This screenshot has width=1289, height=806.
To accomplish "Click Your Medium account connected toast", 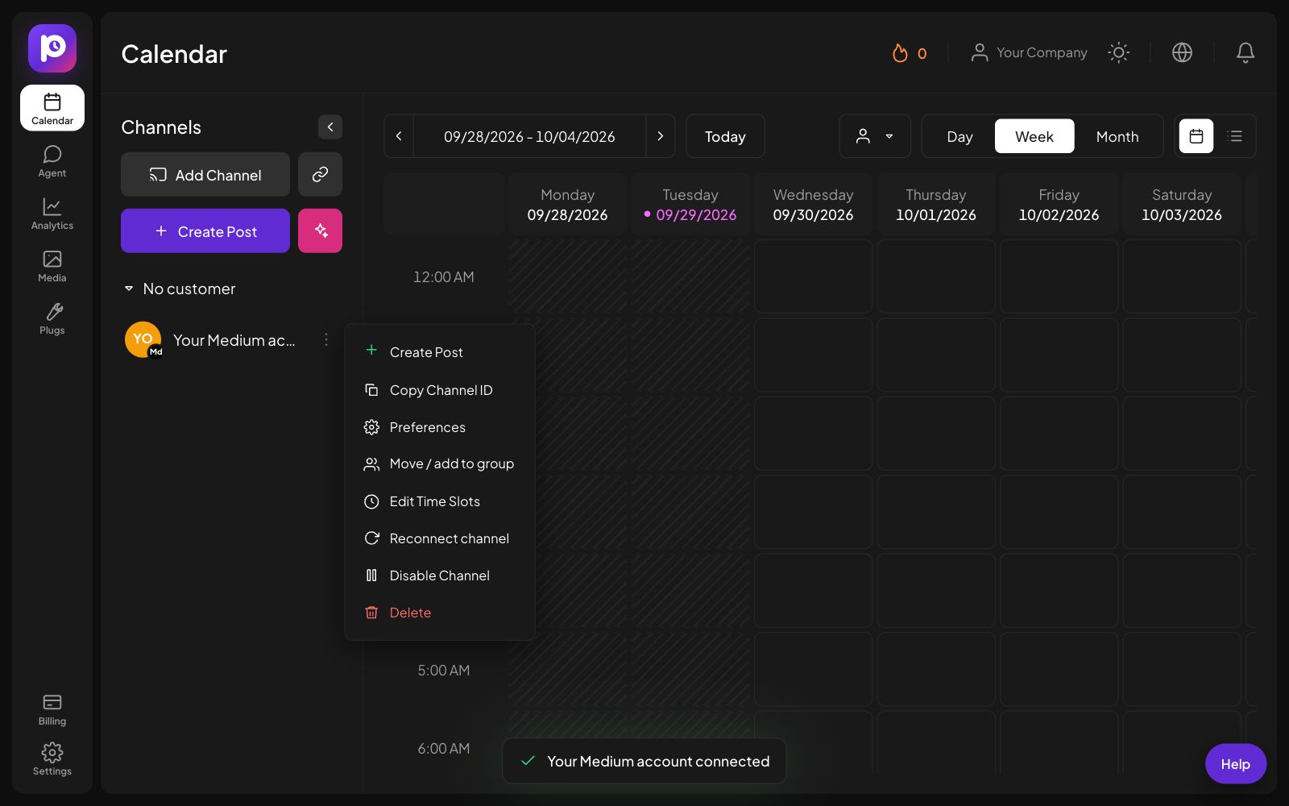I will [644, 761].
